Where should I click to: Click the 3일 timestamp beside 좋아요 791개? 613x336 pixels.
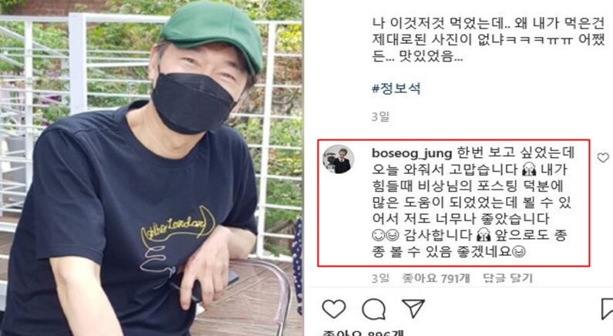click(x=380, y=278)
